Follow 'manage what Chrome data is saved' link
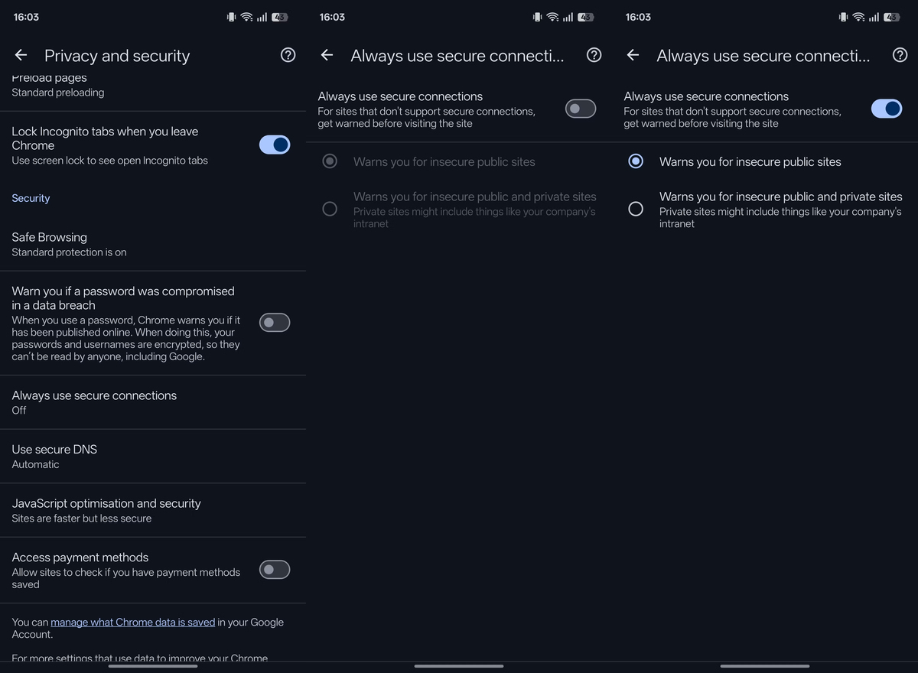 pyautogui.click(x=132, y=622)
